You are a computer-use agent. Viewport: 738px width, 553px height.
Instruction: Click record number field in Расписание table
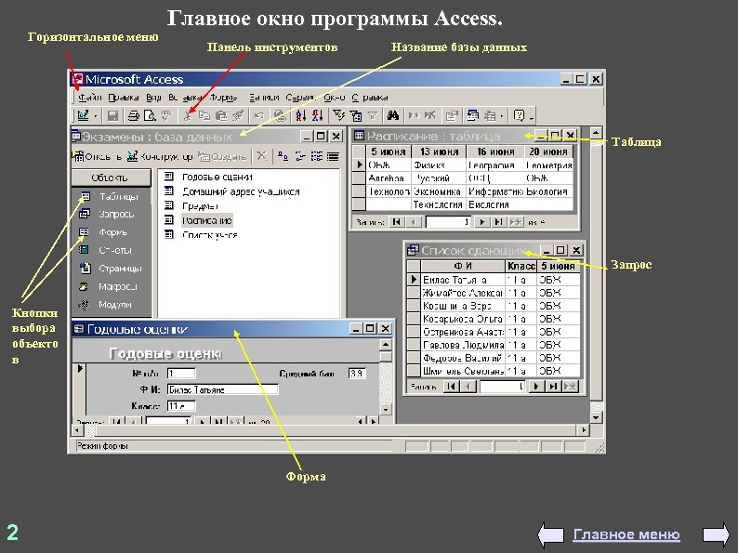point(449,222)
